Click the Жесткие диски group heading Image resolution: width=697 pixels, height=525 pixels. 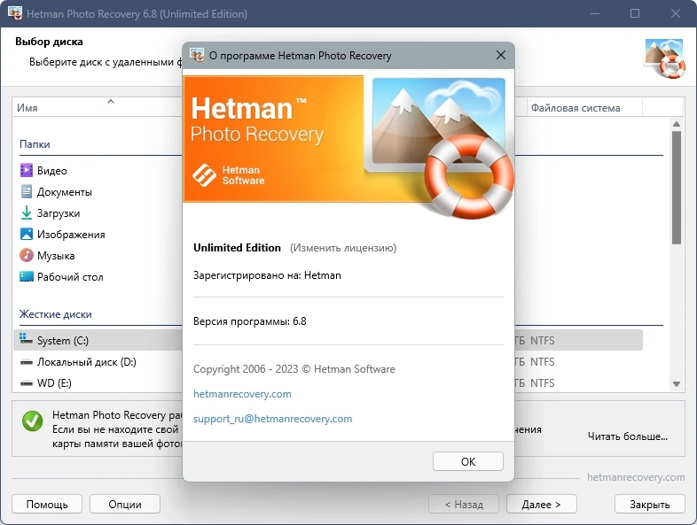(56, 314)
